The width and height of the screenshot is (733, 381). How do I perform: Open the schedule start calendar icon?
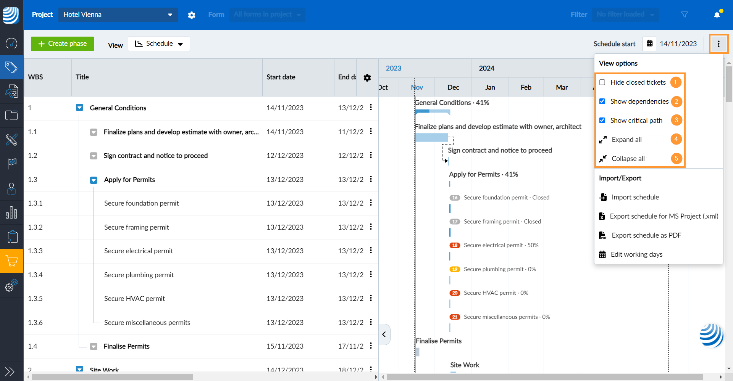tap(649, 44)
